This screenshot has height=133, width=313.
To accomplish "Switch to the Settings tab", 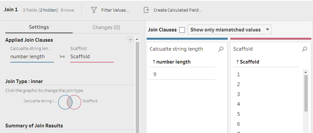I will pyautogui.click(x=39, y=27).
